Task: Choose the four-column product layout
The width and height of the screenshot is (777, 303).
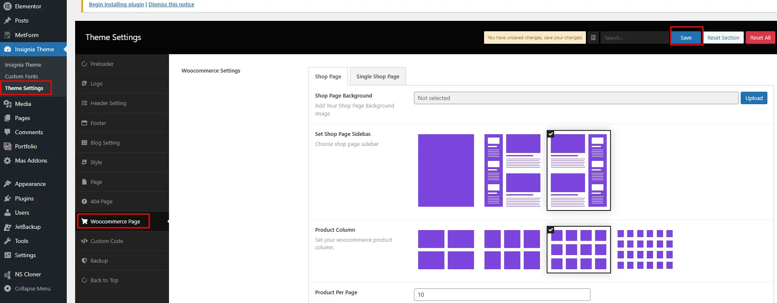Action: pos(579,250)
